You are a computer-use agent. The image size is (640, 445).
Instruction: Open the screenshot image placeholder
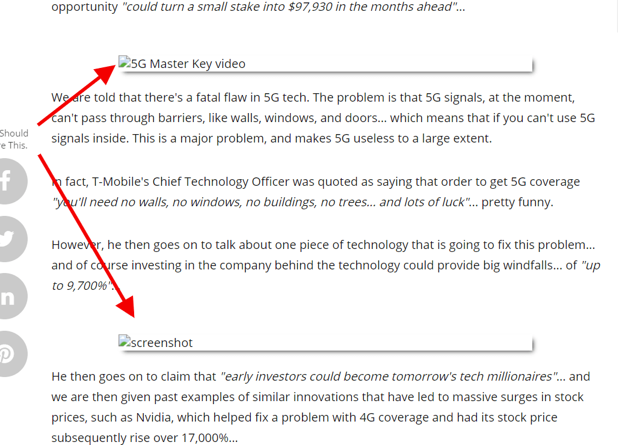(x=325, y=343)
